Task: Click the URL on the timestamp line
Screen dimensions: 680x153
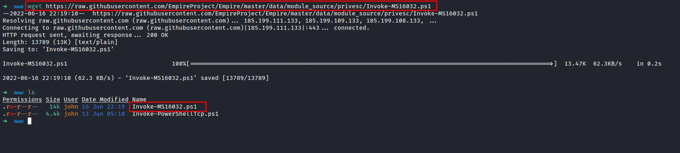Action: point(285,14)
